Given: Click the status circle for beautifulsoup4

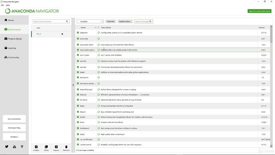Looking at the screenshot, I should pyautogui.click(x=98, y=90).
